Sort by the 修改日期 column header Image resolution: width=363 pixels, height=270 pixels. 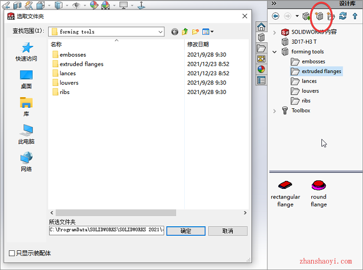tap(216, 44)
